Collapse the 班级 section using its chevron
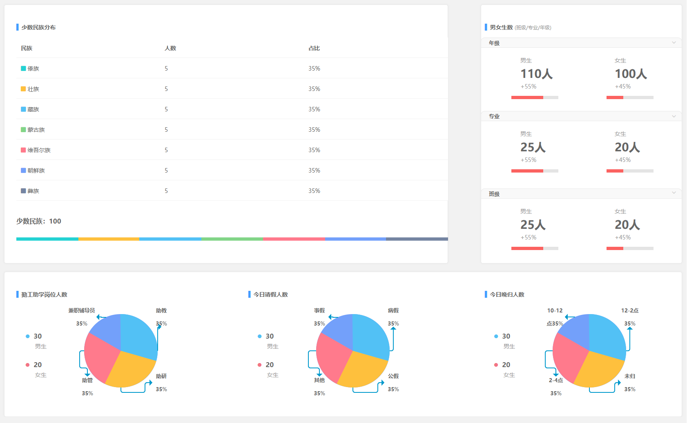 [x=674, y=193]
